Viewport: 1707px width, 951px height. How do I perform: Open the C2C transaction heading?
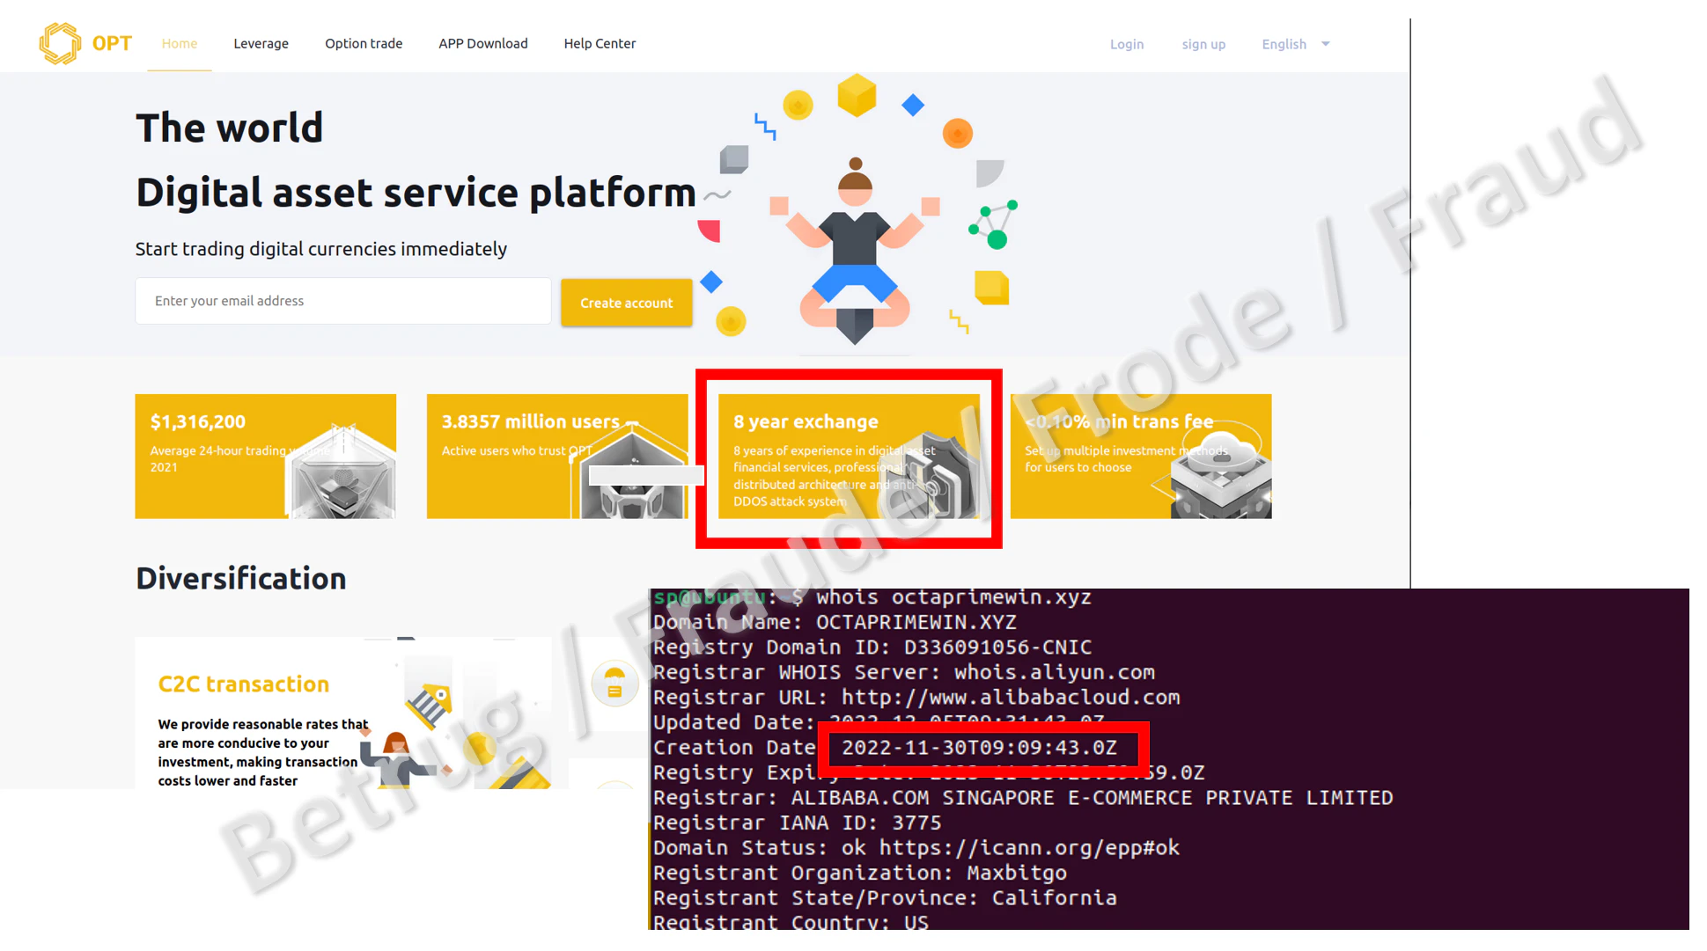(244, 684)
